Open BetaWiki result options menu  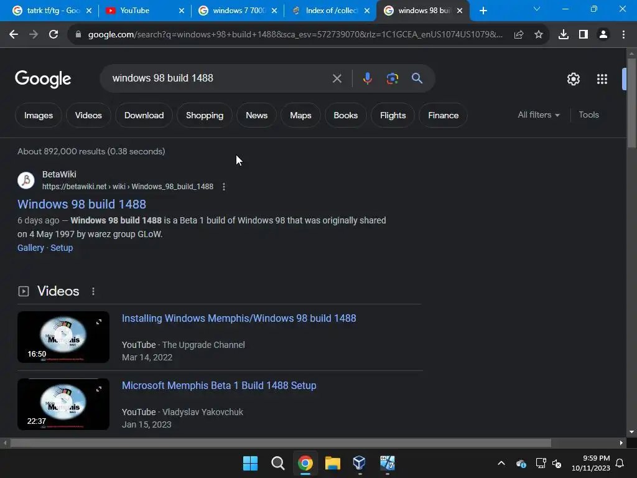click(x=224, y=187)
